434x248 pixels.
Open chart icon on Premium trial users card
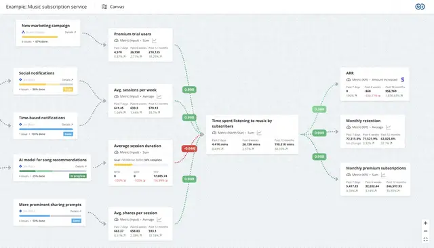pyautogui.click(x=154, y=41)
